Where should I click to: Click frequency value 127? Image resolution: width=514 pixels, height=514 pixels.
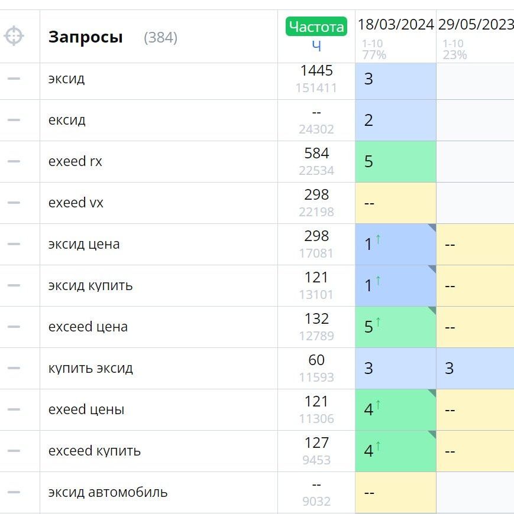(316, 443)
